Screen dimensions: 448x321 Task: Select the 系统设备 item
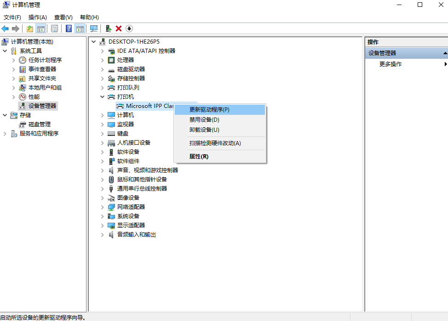(128, 216)
